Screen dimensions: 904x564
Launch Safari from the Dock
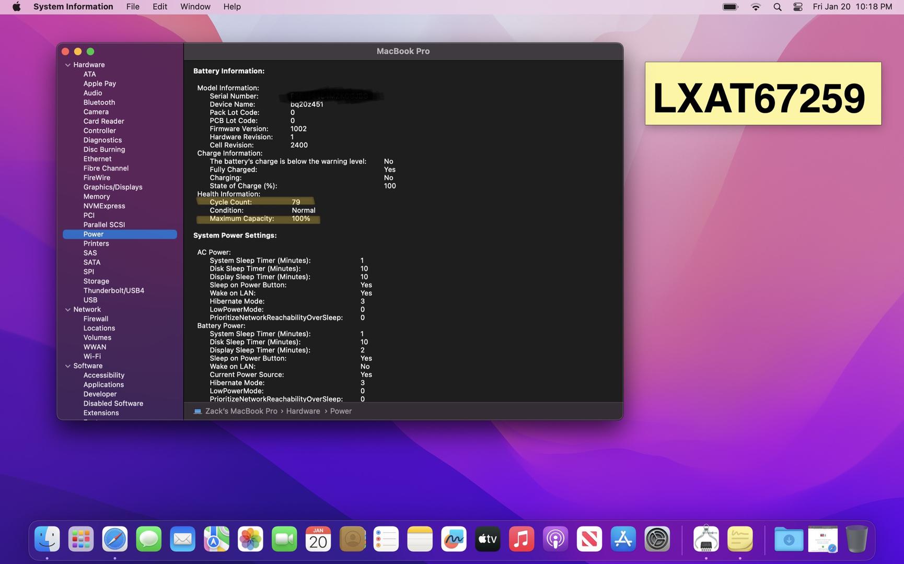(115, 539)
